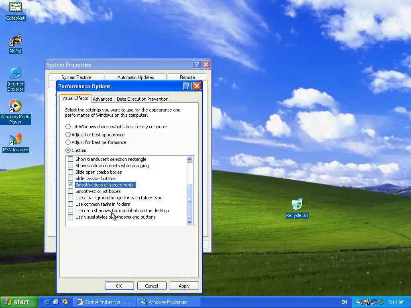The height and width of the screenshot is (308, 411).
Task: Click OK in Performance Options
Action: [x=119, y=286]
